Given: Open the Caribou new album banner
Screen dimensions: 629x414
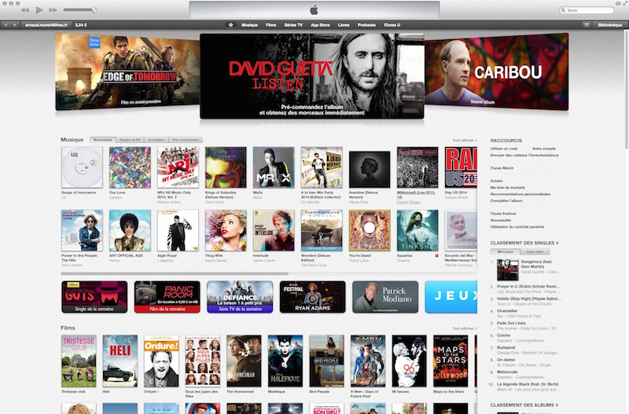Looking at the screenshot, I should click(x=497, y=71).
